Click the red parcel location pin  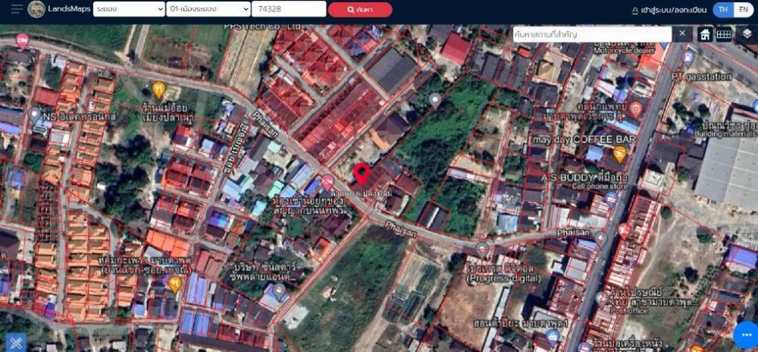[x=362, y=174]
